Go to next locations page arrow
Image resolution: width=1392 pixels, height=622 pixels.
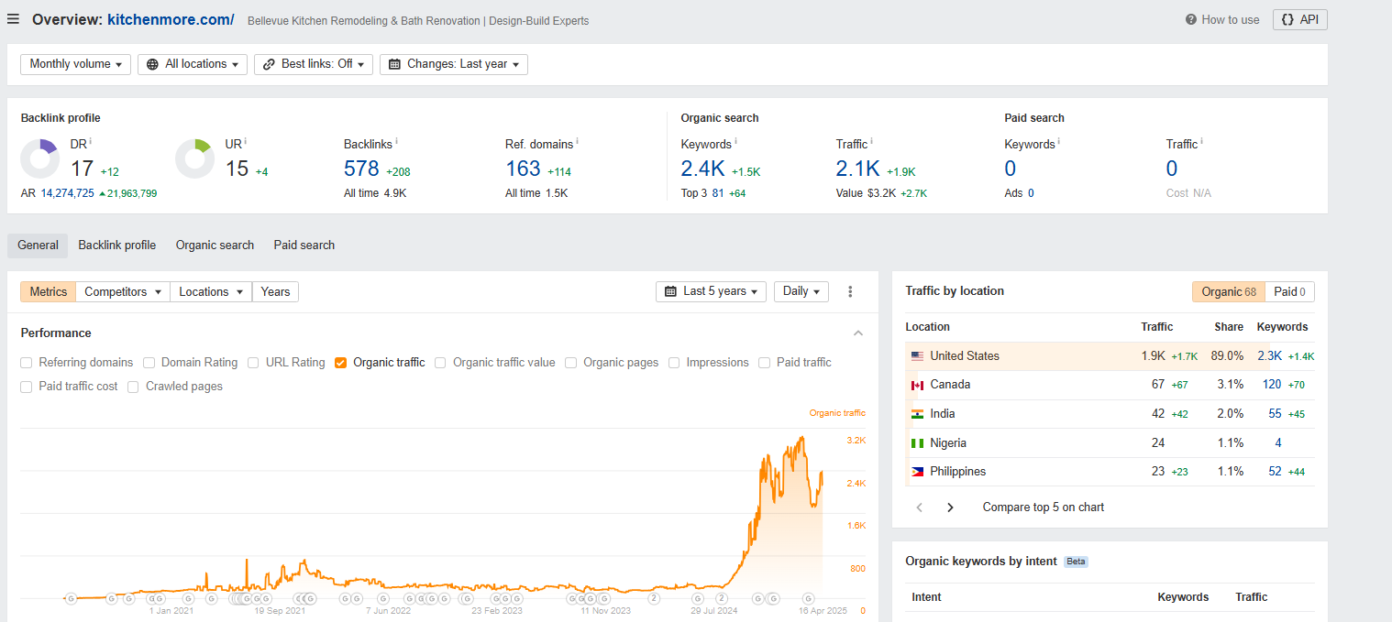click(950, 507)
